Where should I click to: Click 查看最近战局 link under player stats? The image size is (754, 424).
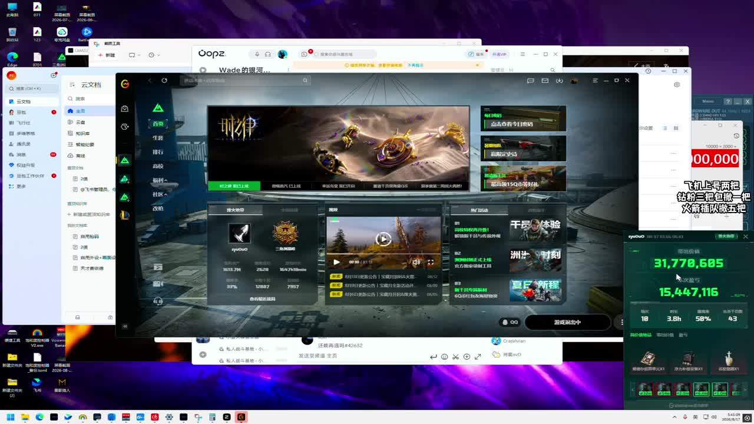(x=262, y=299)
